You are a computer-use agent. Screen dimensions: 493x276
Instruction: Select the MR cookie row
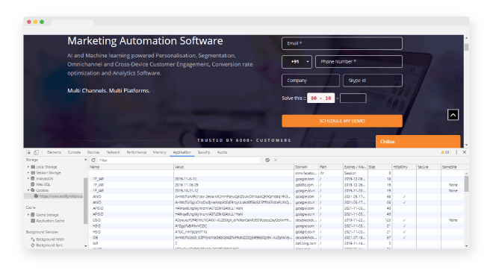(276, 243)
